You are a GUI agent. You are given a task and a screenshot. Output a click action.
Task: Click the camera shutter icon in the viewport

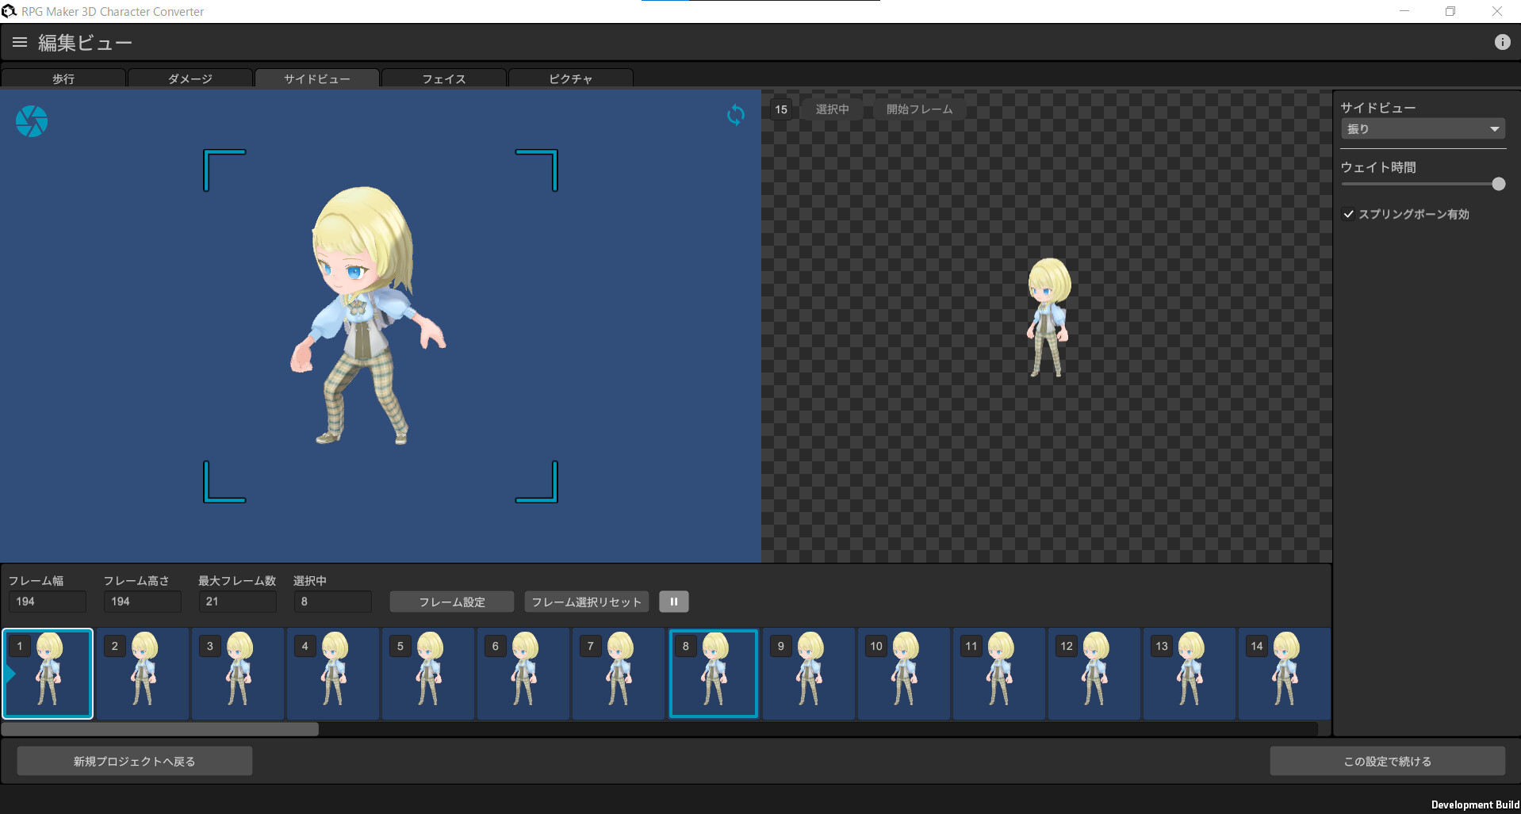[x=31, y=121]
